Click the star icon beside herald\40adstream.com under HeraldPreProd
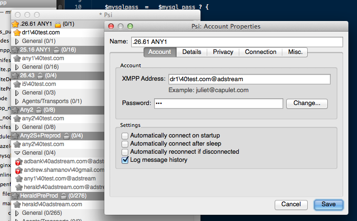The image size is (357, 221). click(x=17, y=204)
